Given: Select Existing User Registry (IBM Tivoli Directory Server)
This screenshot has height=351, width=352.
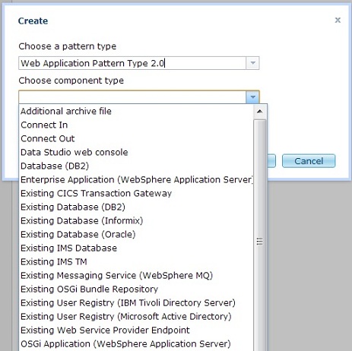Looking at the screenshot, I should tap(136, 302).
